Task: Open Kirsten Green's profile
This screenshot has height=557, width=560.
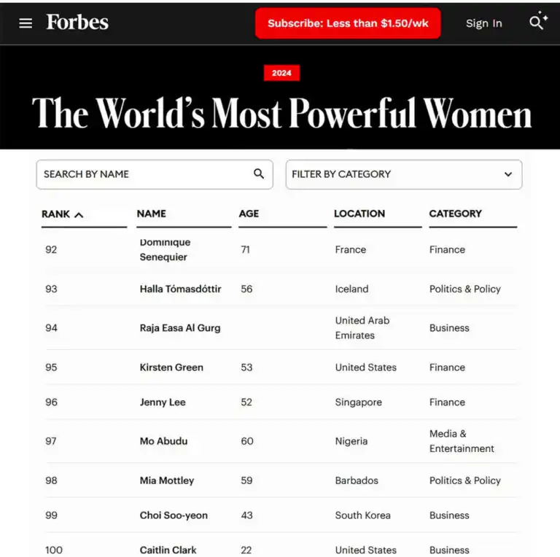Action: coord(171,367)
